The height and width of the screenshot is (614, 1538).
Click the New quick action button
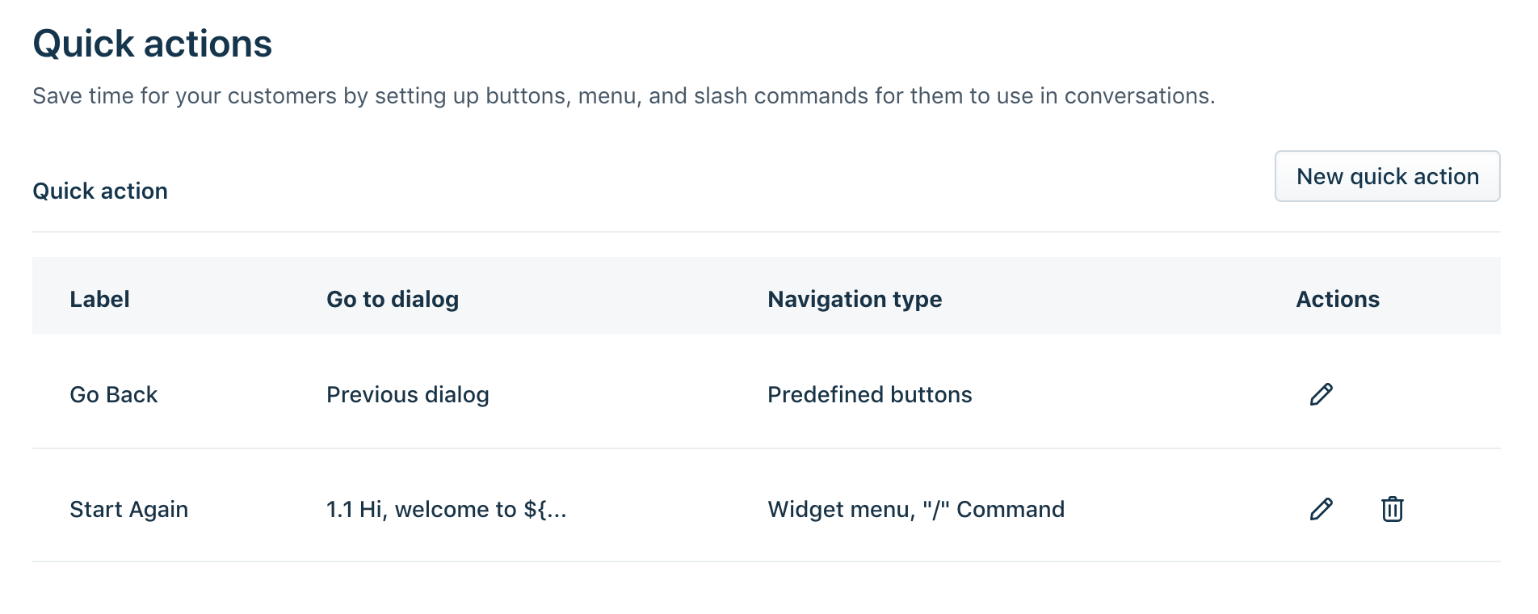coord(1387,176)
